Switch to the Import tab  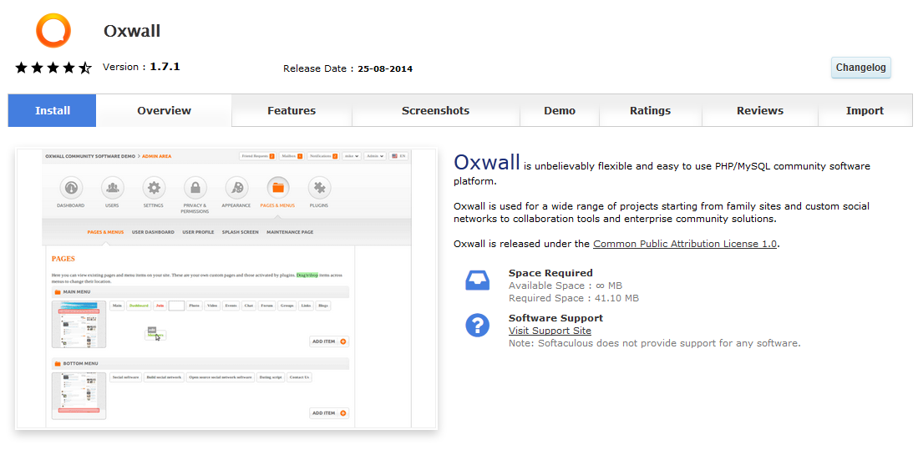(865, 110)
